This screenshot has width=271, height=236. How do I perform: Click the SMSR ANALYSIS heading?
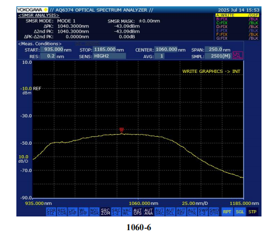click(x=39, y=15)
